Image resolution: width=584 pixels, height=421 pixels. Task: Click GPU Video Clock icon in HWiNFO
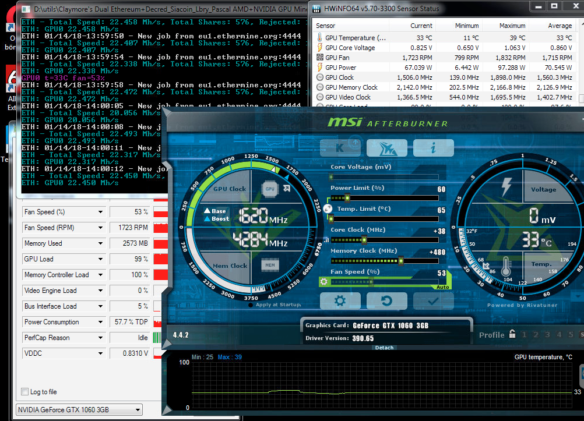(x=319, y=97)
